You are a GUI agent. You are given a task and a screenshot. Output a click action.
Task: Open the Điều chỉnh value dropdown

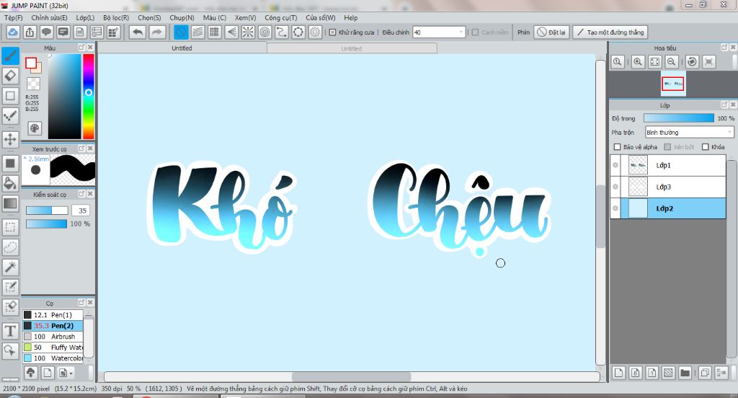461,32
